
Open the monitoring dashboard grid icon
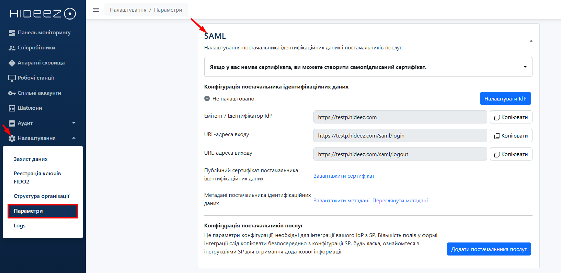[12, 33]
